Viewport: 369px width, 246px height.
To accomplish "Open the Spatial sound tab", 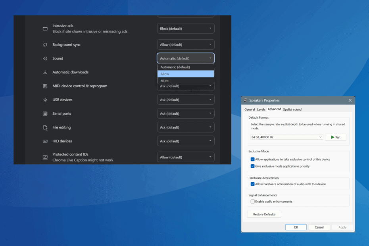I will pos(292,109).
